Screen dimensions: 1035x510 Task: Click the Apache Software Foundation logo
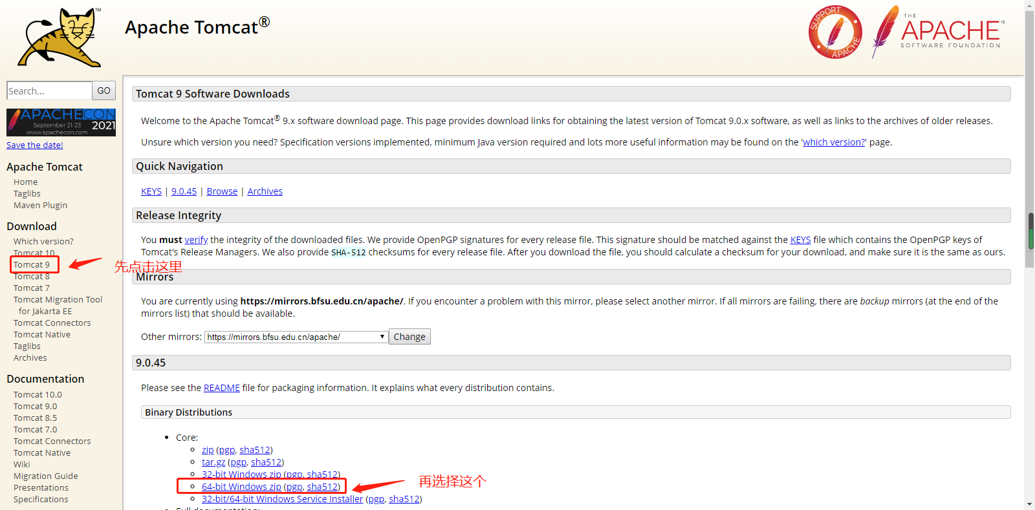[938, 32]
